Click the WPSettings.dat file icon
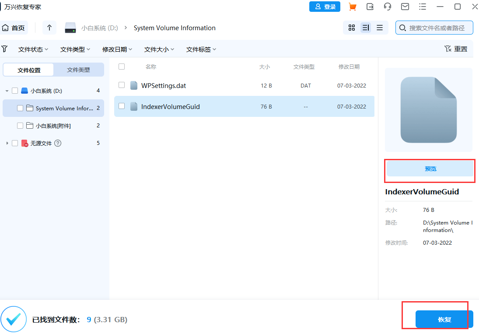Image resolution: width=479 pixels, height=334 pixels. click(x=134, y=85)
